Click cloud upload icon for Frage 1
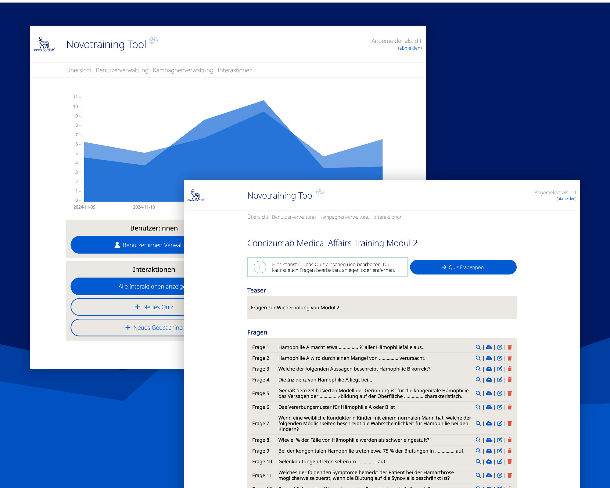610x488 pixels. click(489, 347)
